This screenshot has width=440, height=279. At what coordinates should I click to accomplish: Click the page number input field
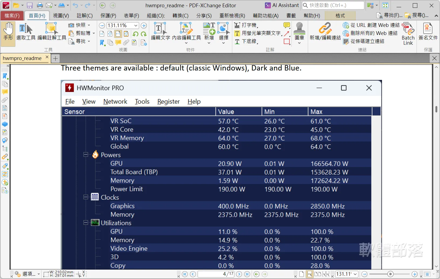click(216, 274)
